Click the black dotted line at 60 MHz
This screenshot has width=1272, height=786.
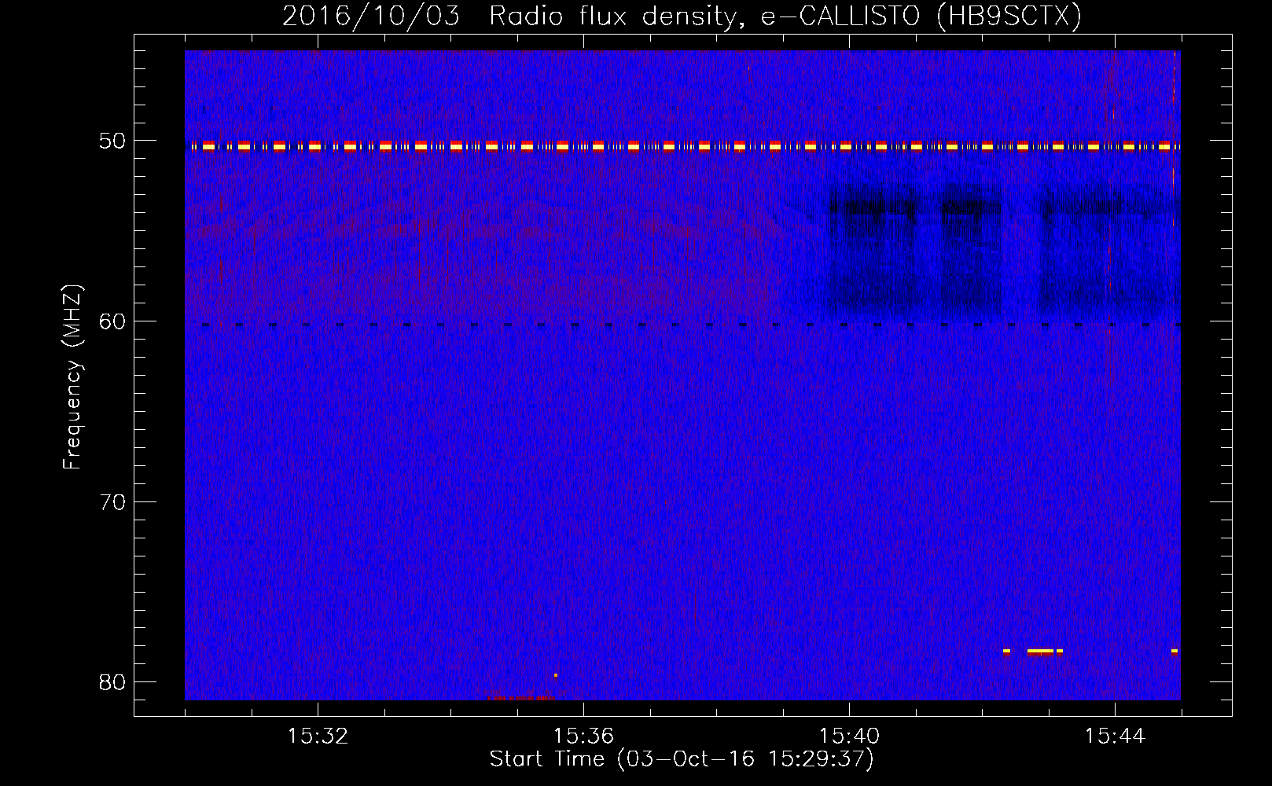tap(682, 325)
